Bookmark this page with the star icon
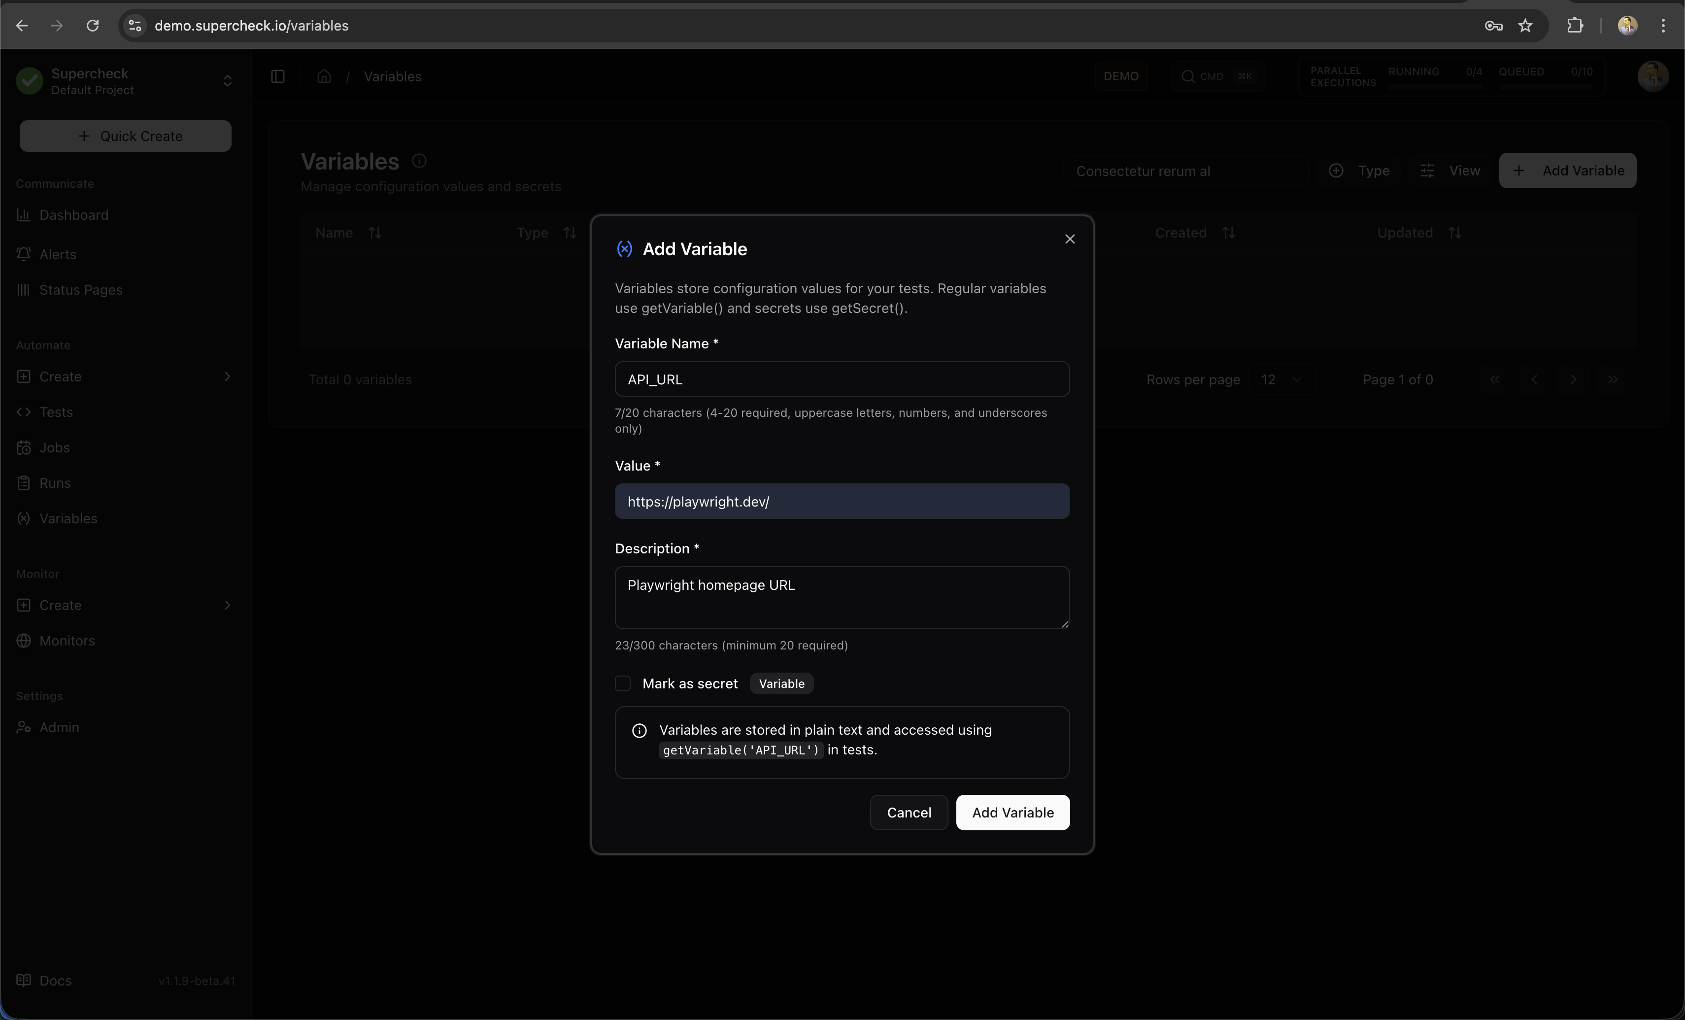This screenshot has height=1020, width=1685. pos(1525,25)
